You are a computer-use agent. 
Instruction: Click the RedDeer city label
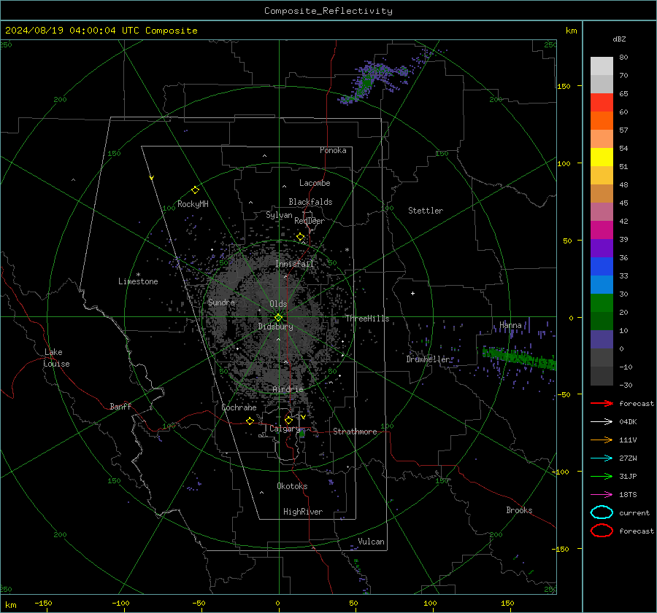point(310,221)
